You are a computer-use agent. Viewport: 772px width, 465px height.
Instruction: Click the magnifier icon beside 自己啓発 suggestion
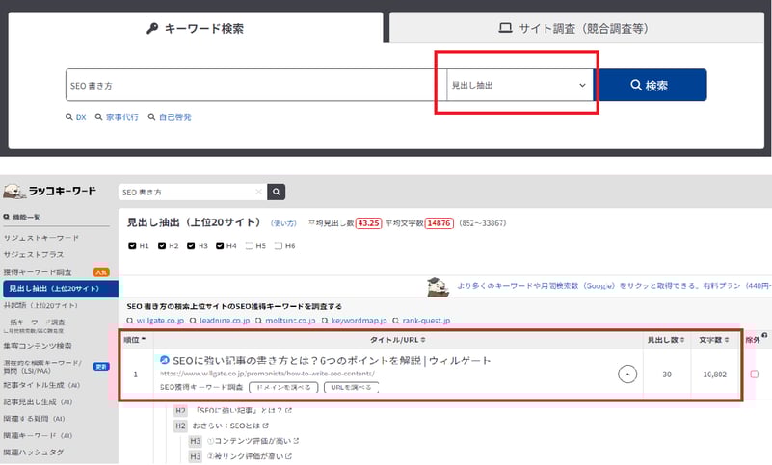click(x=151, y=117)
